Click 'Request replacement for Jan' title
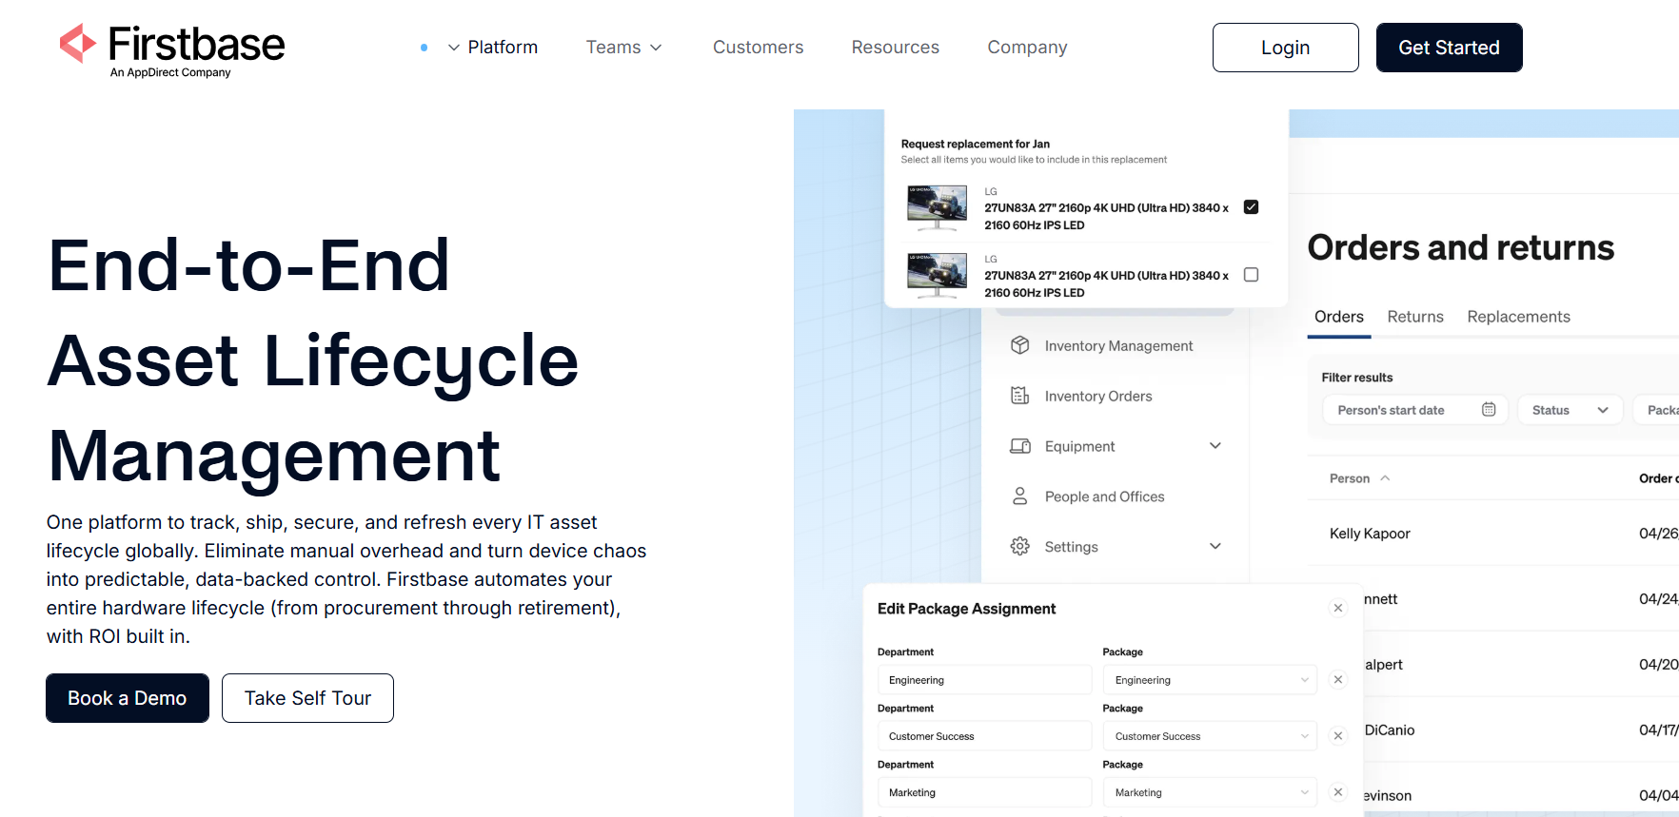 click(975, 145)
